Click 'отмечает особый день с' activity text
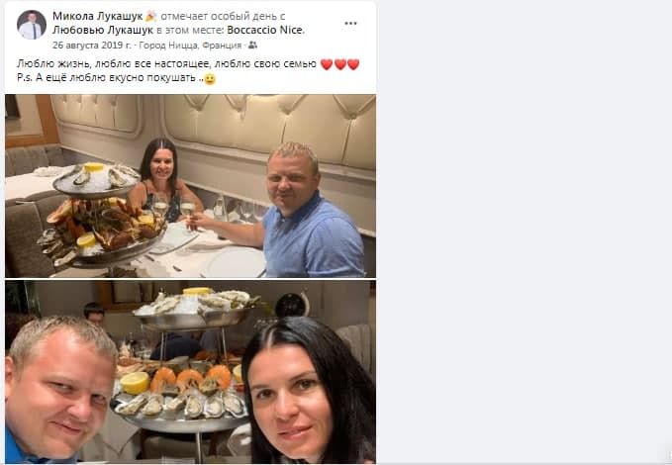This screenshot has width=672, height=465. (x=223, y=16)
